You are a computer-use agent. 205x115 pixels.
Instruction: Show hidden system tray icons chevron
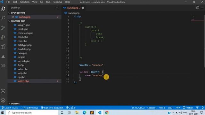click(x=173, y=112)
